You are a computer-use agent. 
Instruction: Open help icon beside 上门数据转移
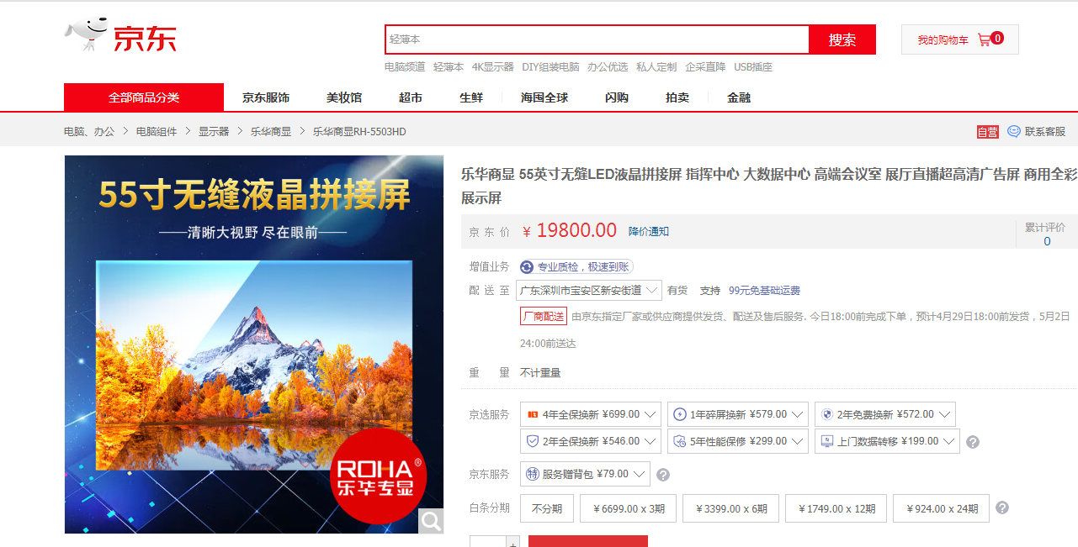tap(973, 442)
